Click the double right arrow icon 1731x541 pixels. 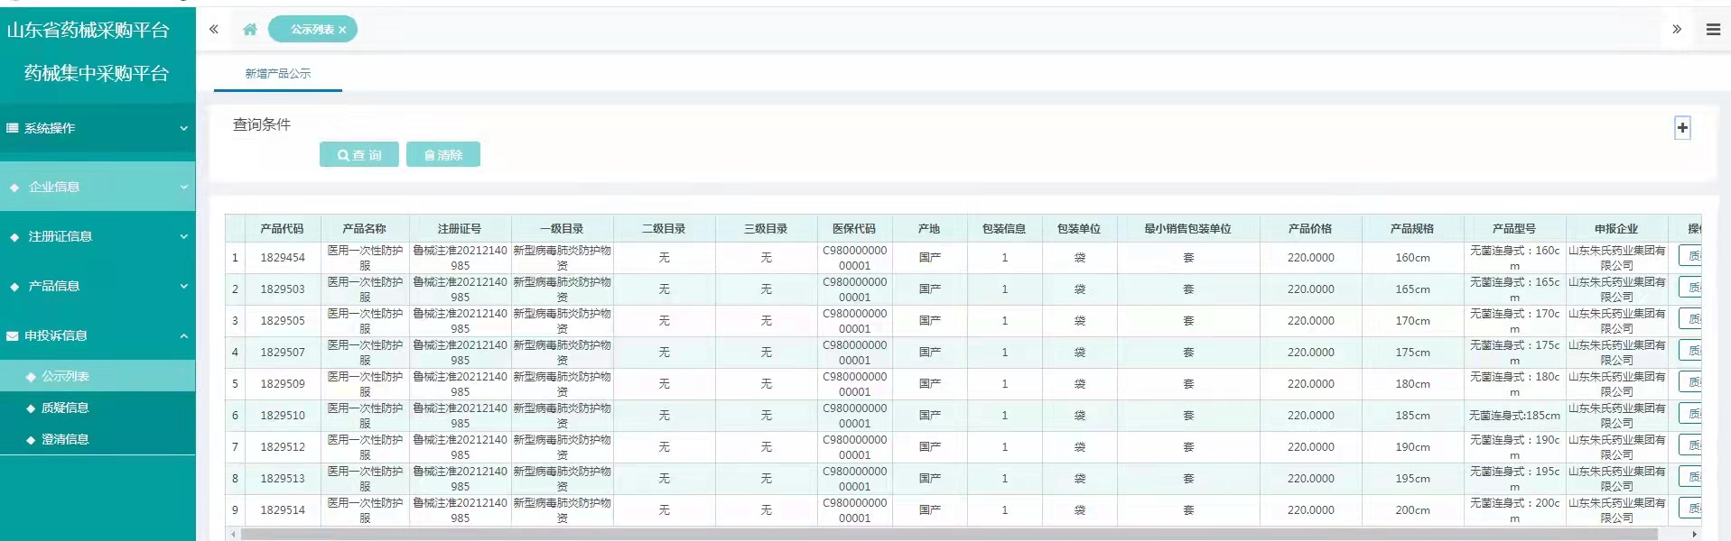[x=1677, y=30]
